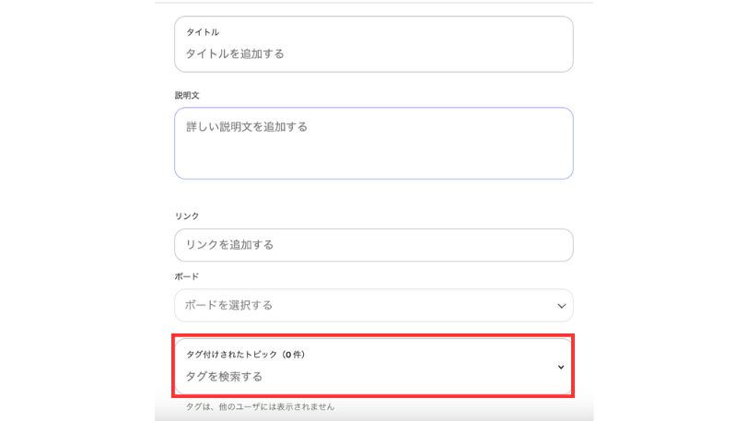Expand the board selector chevron arrow
The width and height of the screenshot is (748, 421).
coord(561,305)
